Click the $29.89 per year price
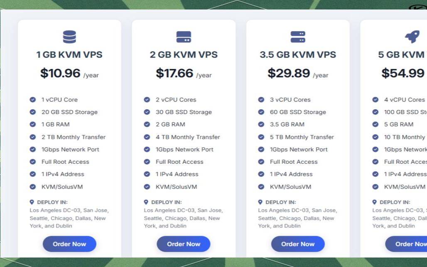 pos(298,73)
